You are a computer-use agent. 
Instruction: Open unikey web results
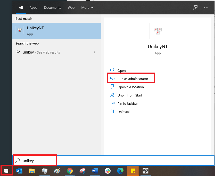pyautogui.click(x=57, y=52)
